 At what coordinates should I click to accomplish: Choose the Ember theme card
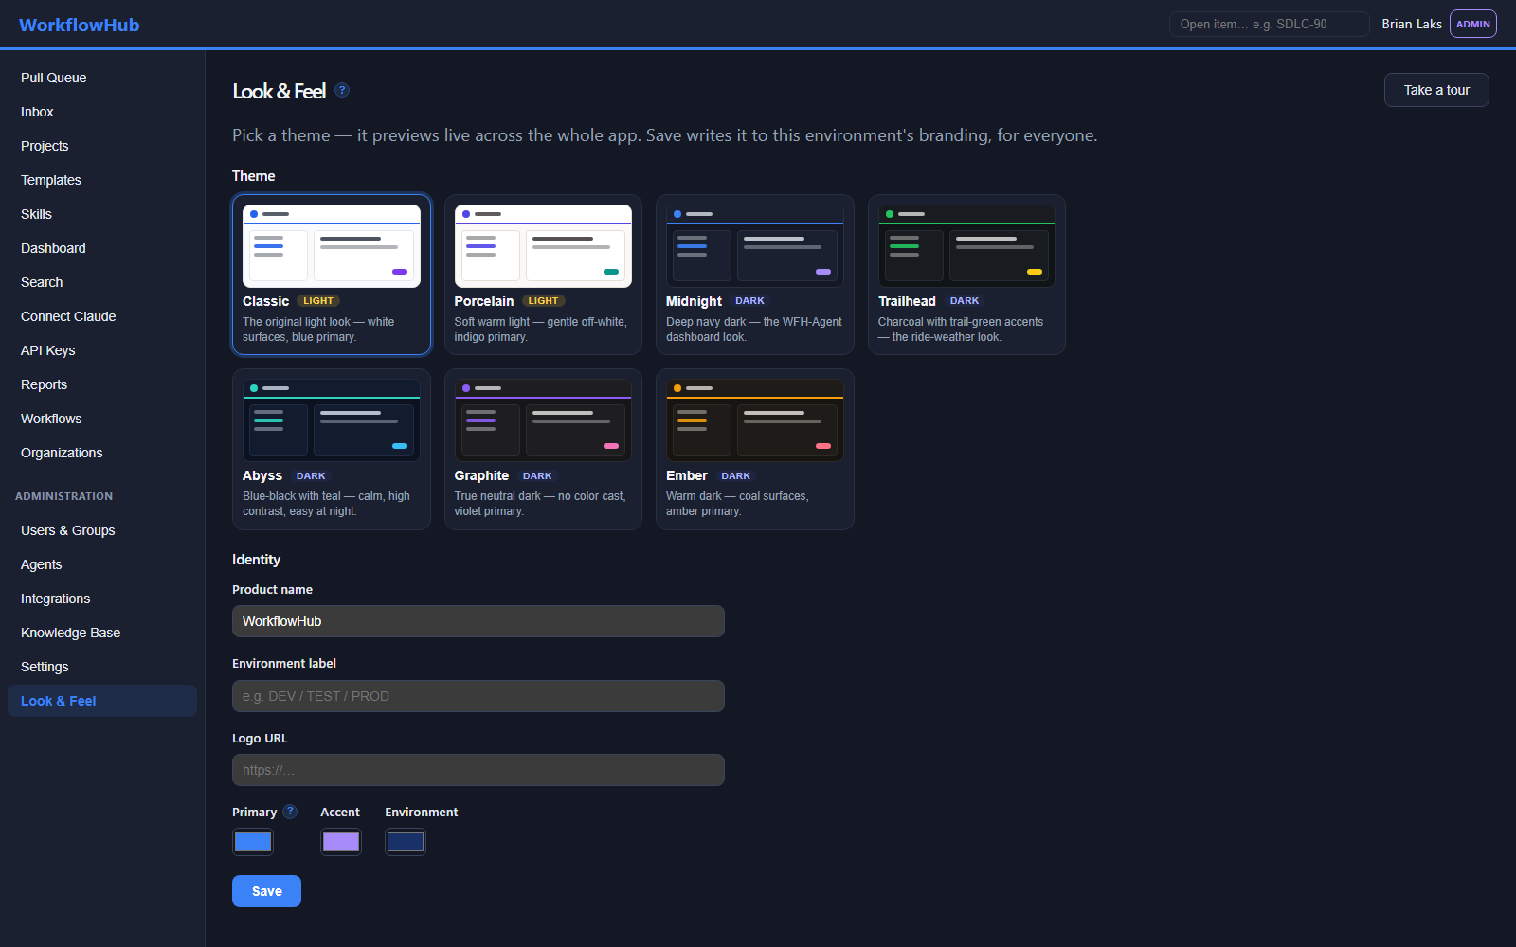point(755,449)
